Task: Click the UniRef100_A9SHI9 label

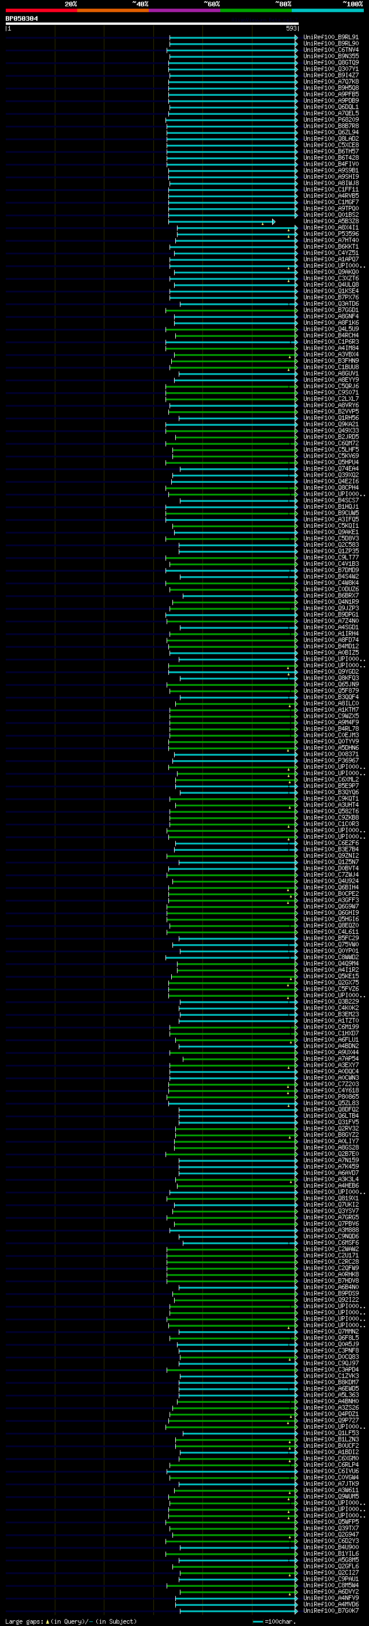Action: [x=330, y=177]
